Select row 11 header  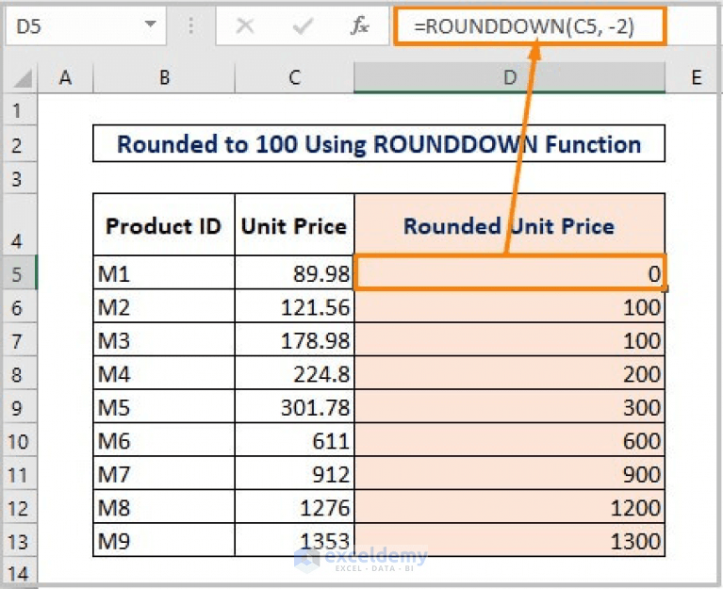point(19,473)
